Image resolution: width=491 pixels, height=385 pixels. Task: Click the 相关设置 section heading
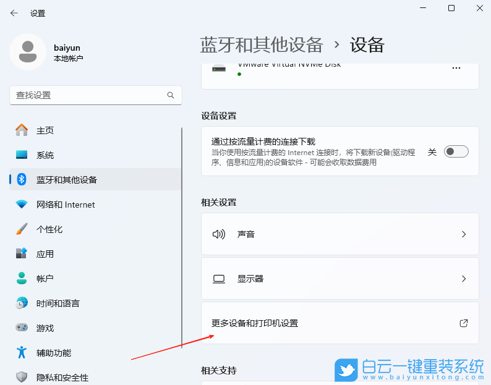coord(218,203)
